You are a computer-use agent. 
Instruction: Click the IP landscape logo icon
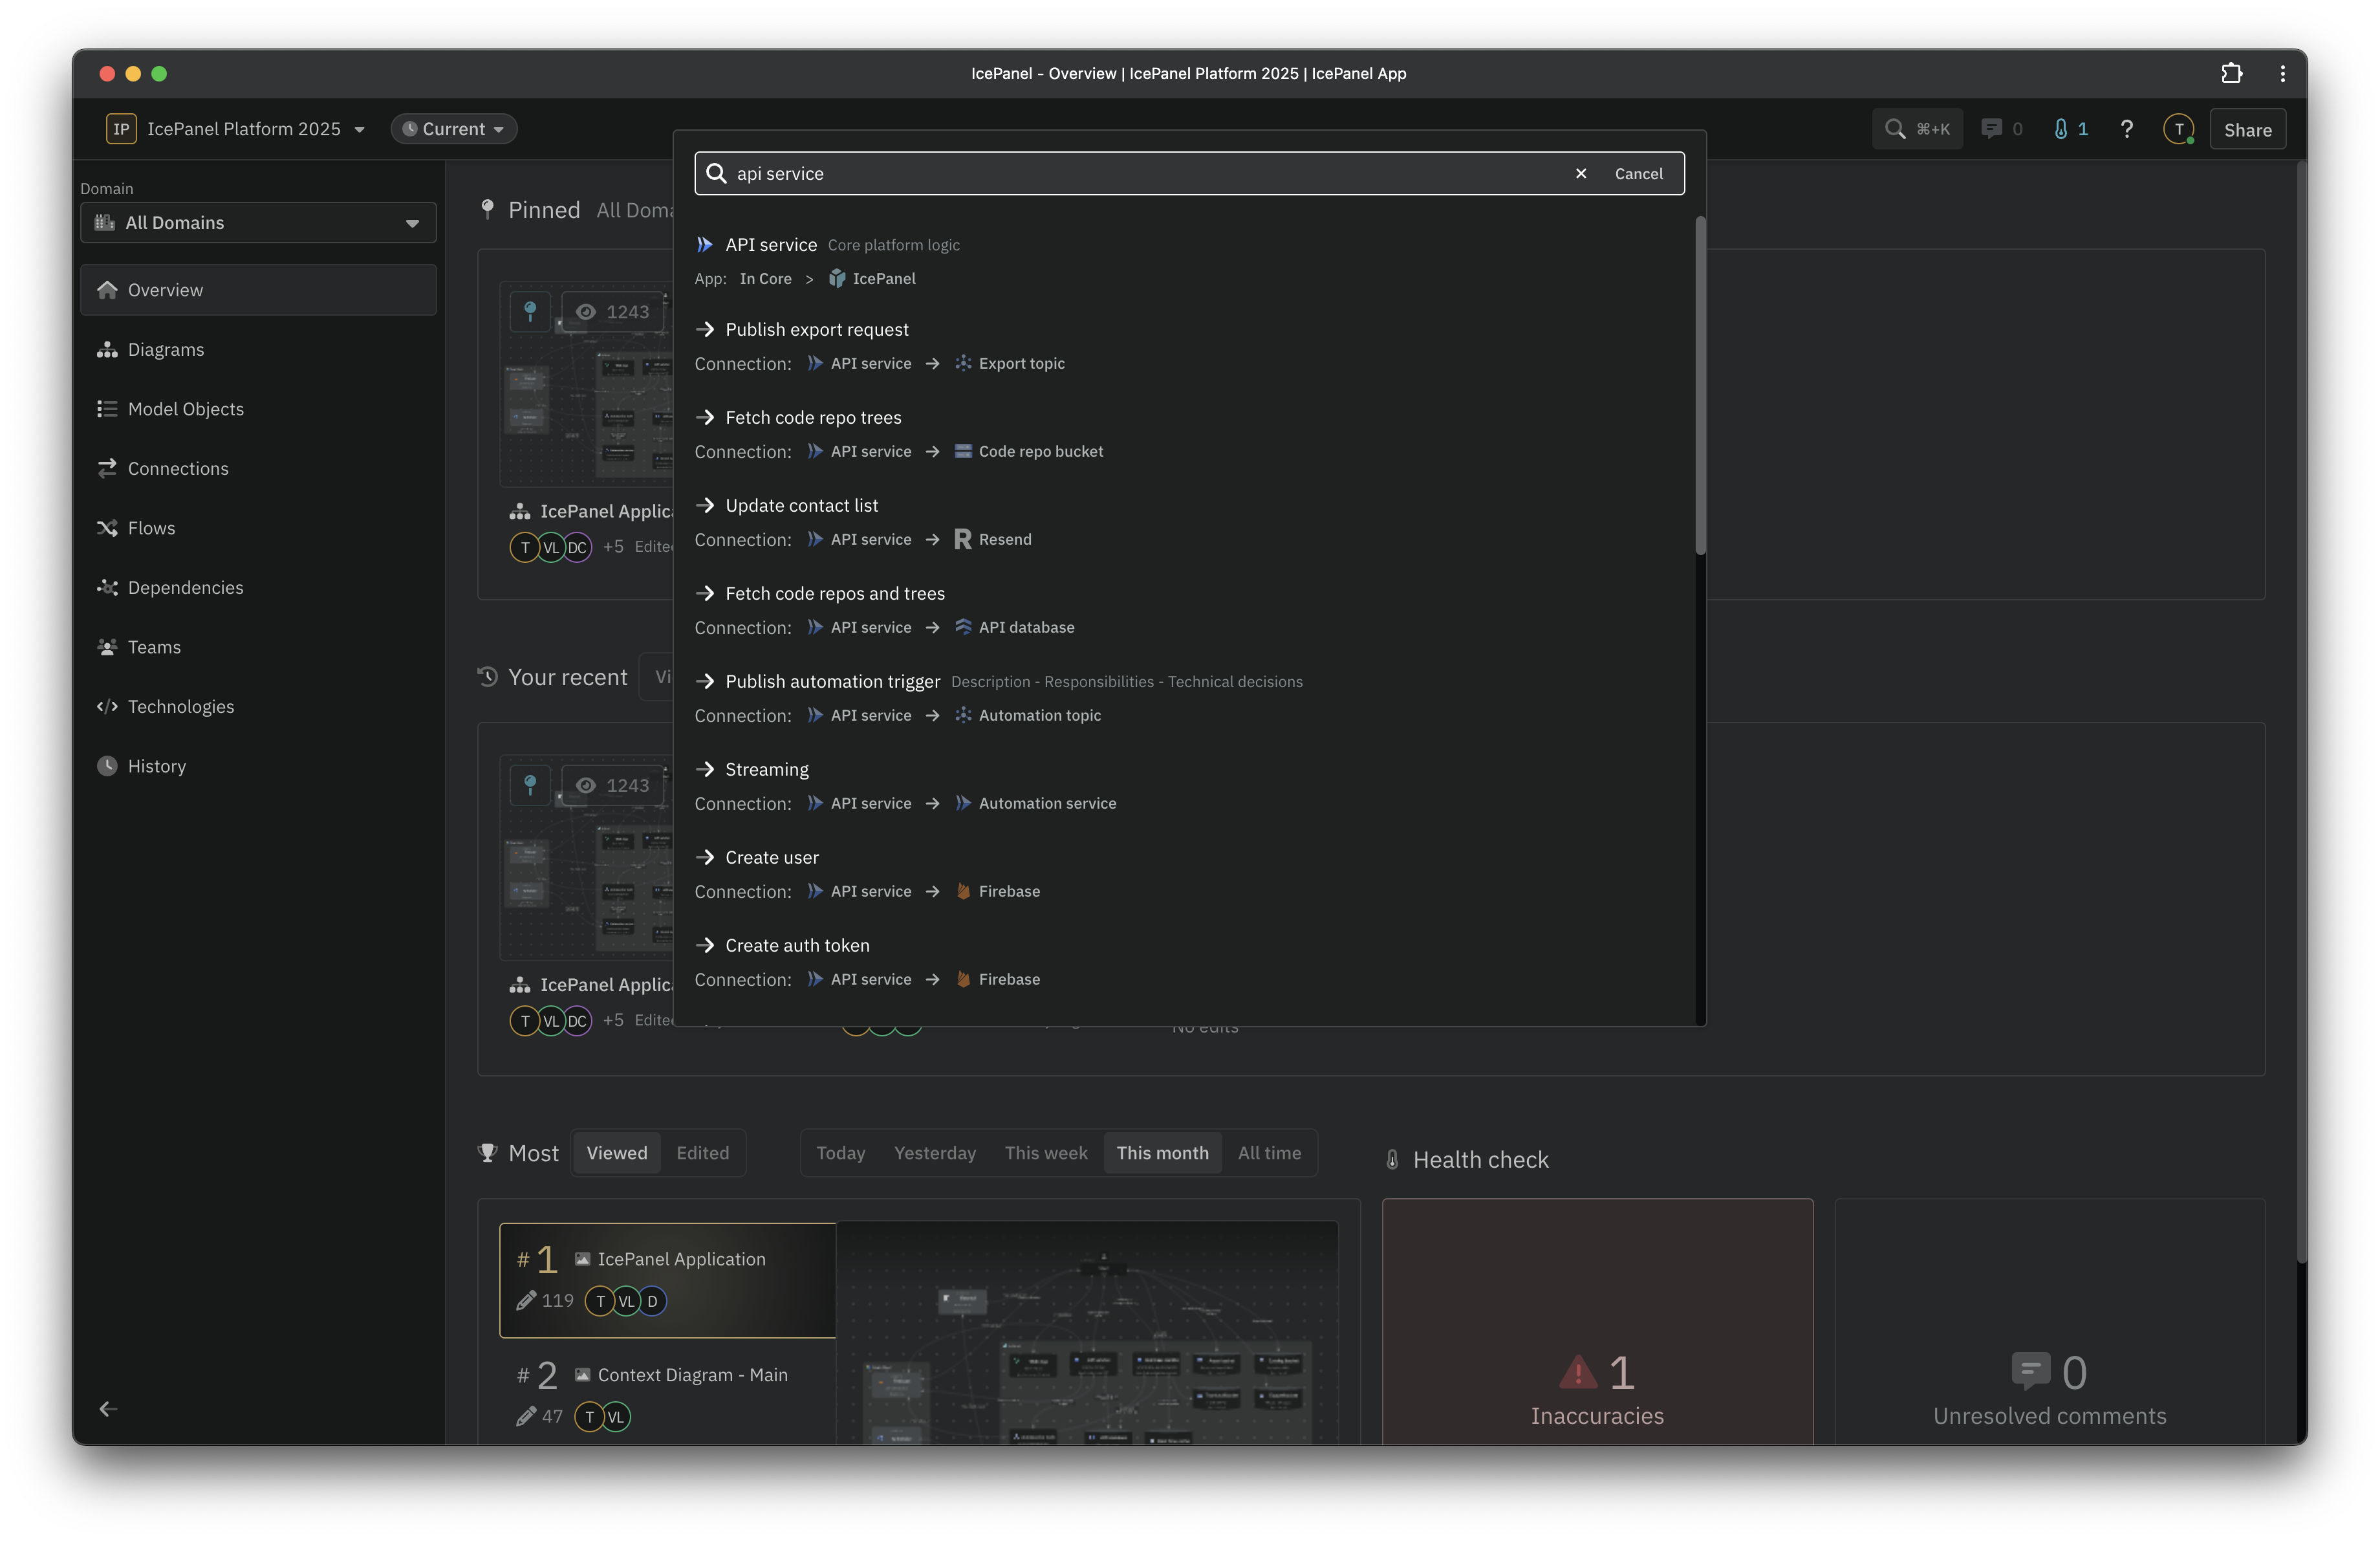121,129
